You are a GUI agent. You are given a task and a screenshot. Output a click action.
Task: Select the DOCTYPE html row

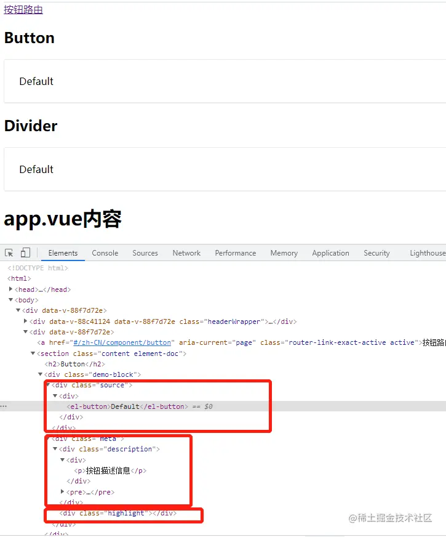pyautogui.click(x=38, y=268)
